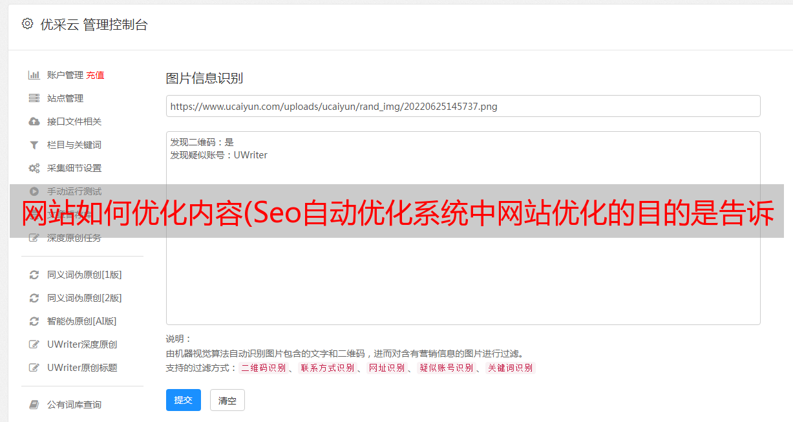
Task: Select UWriter深度原创 in sidebar
Action: tap(82, 344)
